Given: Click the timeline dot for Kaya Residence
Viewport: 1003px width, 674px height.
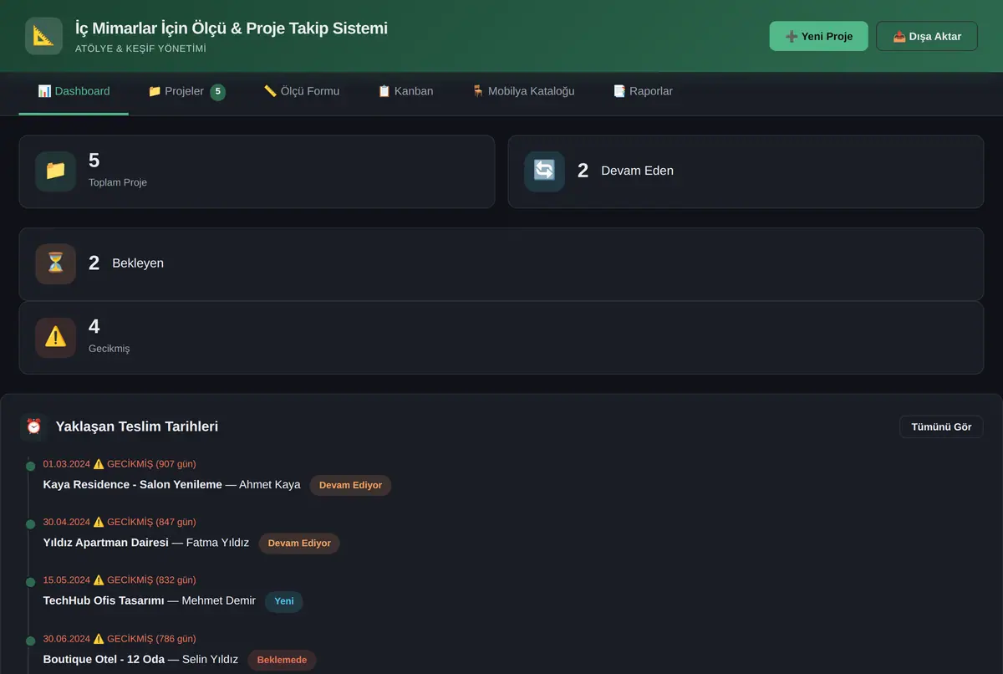Looking at the screenshot, I should click(31, 466).
